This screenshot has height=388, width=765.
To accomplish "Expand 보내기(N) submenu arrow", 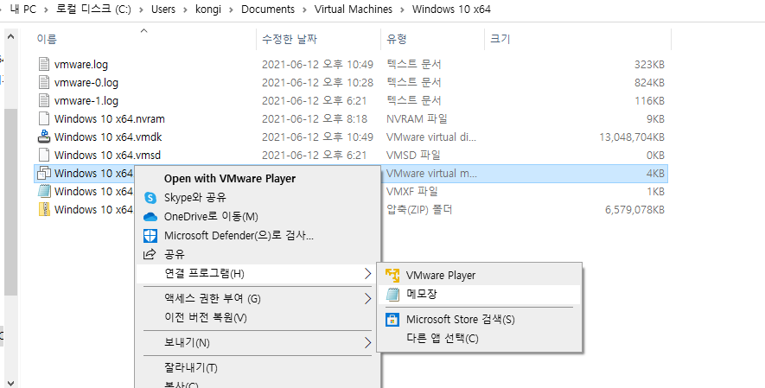I will 367,343.
